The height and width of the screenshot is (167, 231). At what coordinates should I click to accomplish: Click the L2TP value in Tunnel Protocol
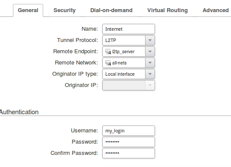[111, 40]
